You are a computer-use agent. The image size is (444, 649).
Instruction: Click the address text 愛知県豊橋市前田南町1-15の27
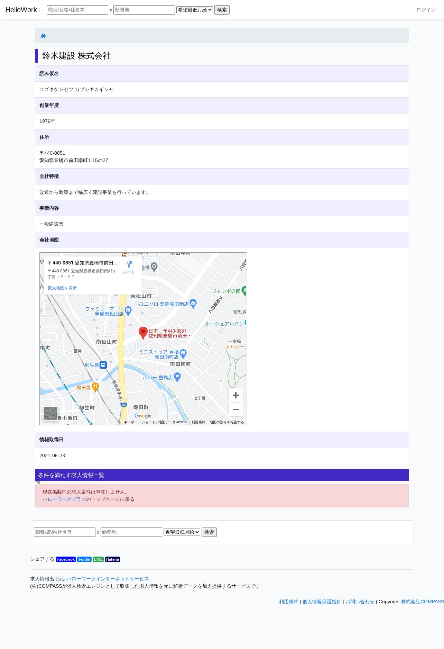point(74,160)
